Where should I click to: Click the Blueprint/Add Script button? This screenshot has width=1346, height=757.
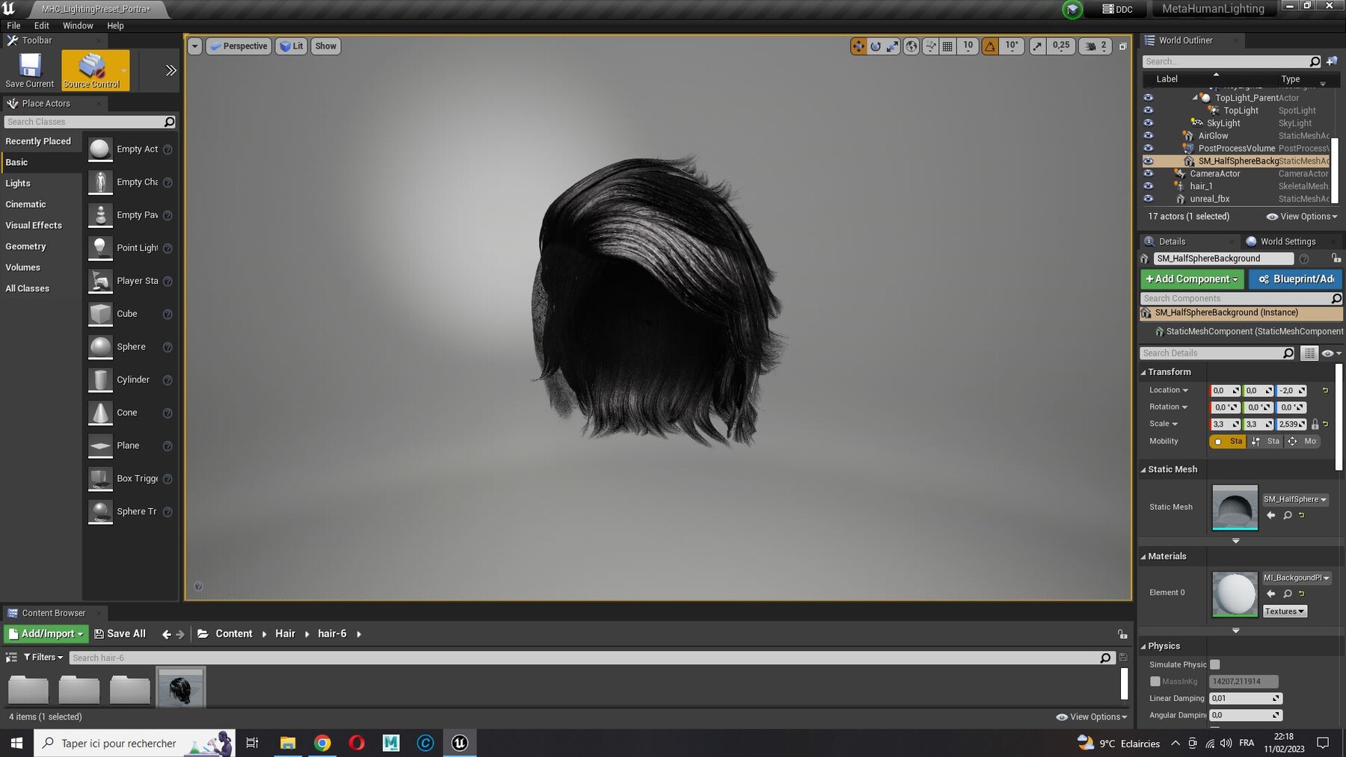pos(1296,279)
